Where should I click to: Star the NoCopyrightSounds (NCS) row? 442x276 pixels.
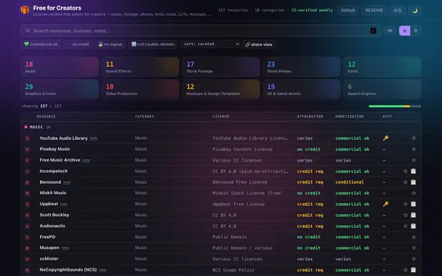pyautogui.click(x=405, y=270)
